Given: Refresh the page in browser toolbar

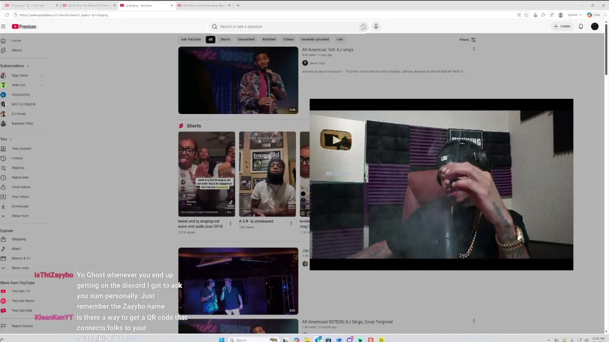Looking at the screenshot, I should tap(7, 15).
